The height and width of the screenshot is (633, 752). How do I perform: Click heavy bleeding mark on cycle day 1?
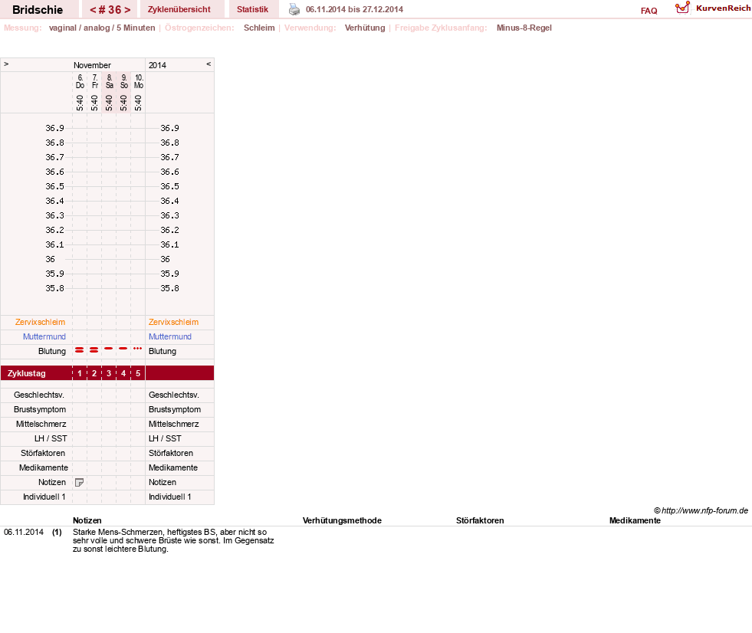click(80, 350)
